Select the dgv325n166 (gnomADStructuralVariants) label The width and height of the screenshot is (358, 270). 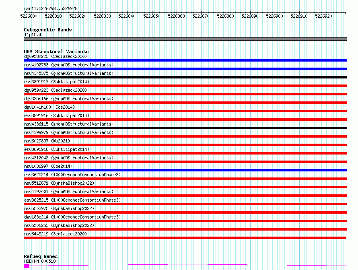point(69,99)
